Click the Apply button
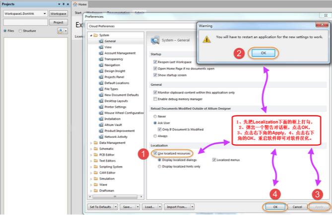This screenshot has width=332, height=215. (319, 207)
